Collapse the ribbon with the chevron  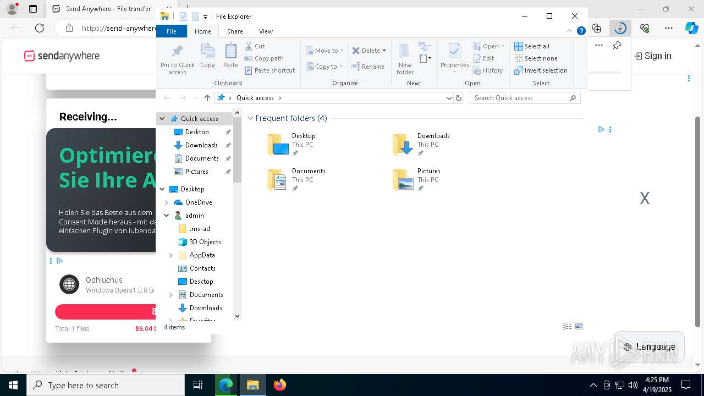click(569, 31)
